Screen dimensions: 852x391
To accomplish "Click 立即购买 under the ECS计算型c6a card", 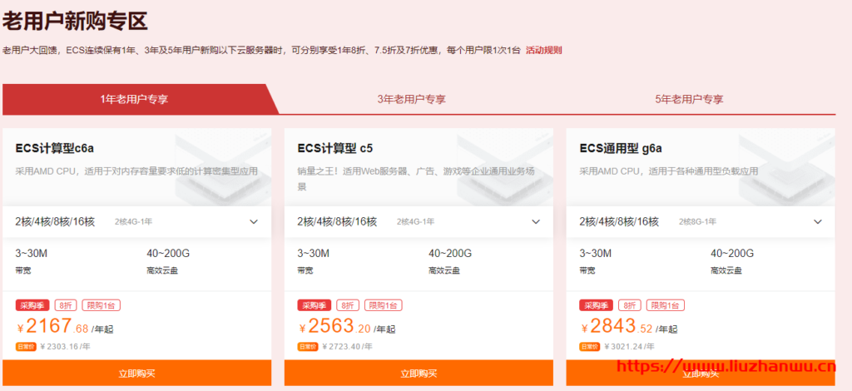I will 137,374.
